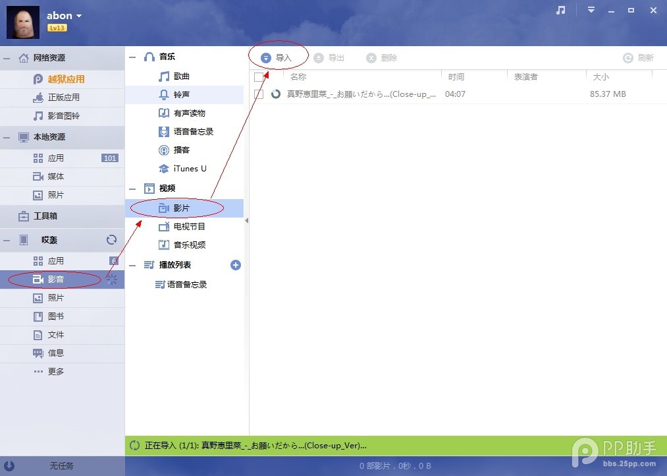Open the 图书 books section

click(49, 316)
